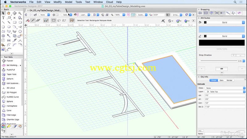The width and height of the screenshot is (247, 139).
Task: Open the Ortho projection dropdown
Action: click(177, 15)
